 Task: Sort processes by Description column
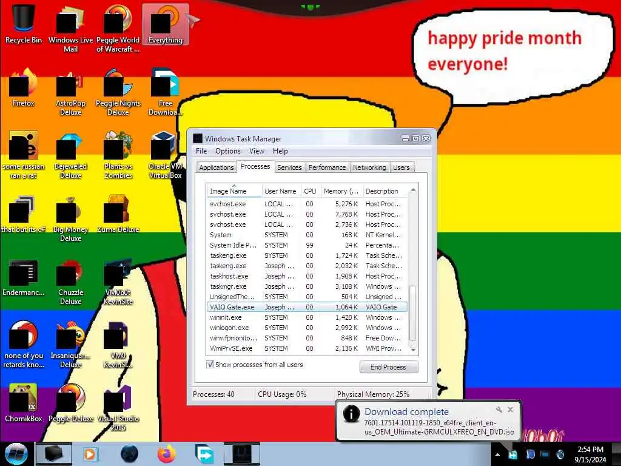(385, 191)
